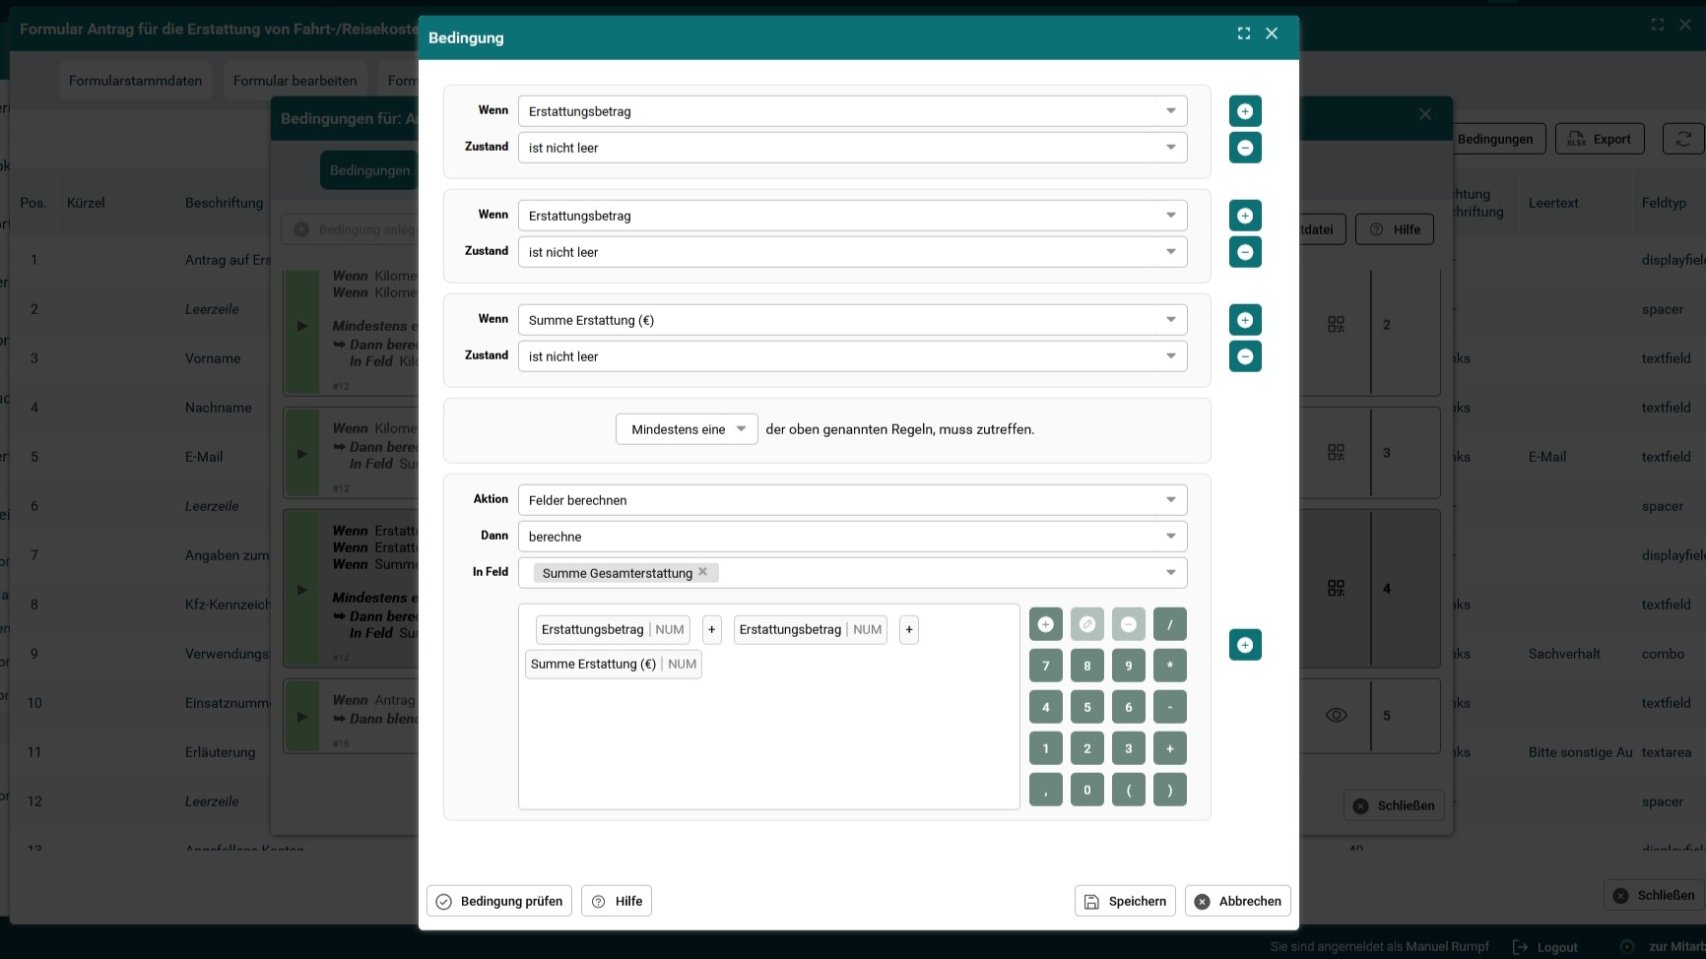The width and height of the screenshot is (1706, 959).
Task: Remove Summe Erstattung (€) condition row
Action: (x=1245, y=356)
